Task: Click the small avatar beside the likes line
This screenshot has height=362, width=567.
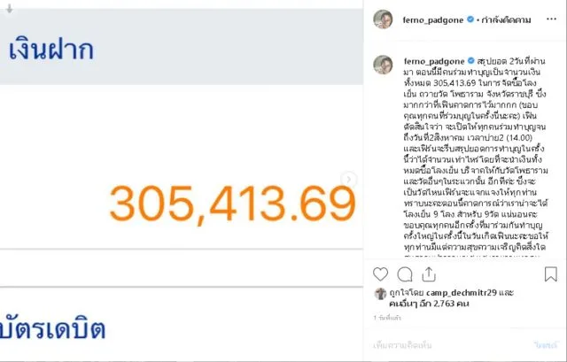Action: coord(380,293)
